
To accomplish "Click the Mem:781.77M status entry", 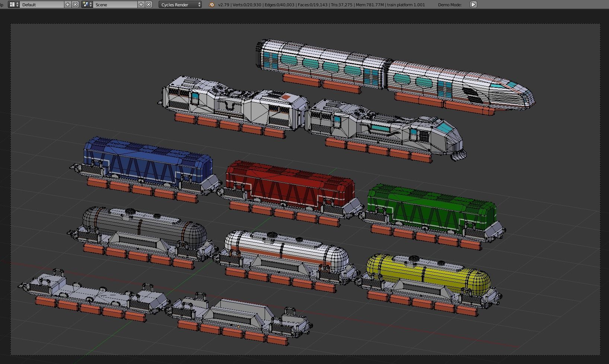I will 370,5.
